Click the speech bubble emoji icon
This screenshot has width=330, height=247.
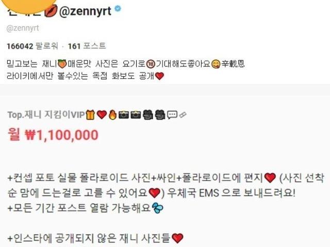pos(172,115)
